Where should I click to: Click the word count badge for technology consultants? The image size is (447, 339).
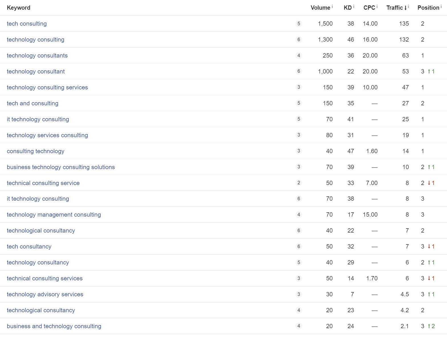[x=299, y=56]
